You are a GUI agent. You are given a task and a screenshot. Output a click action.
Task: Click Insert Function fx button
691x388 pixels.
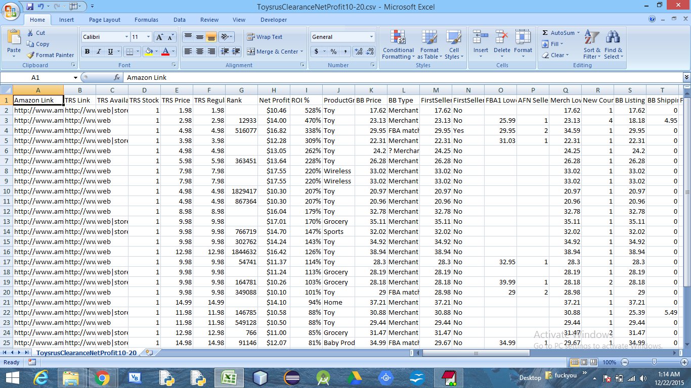click(117, 77)
